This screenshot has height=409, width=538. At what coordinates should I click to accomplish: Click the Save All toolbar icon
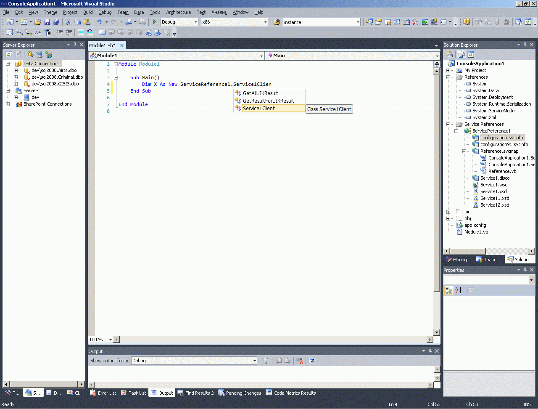point(56,22)
